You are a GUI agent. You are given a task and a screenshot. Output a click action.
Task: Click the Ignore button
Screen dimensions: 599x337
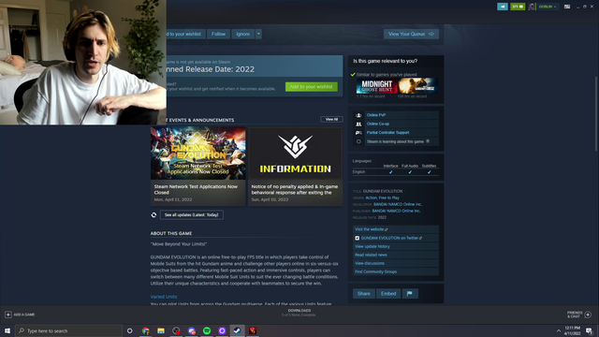tap(243, 34)
